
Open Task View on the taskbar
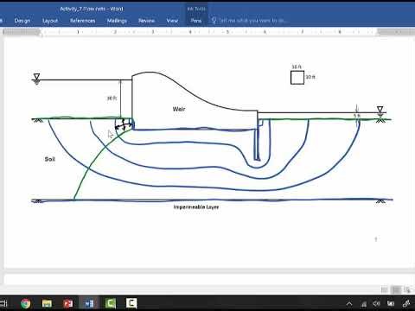pyautogui.click(x=3, y=303)
